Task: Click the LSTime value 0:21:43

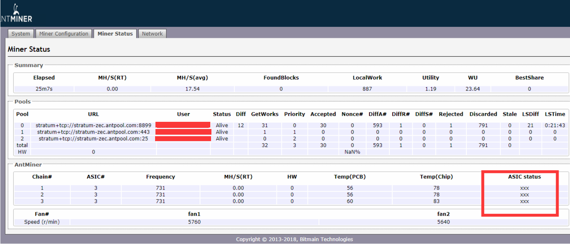Action: (555, 125)
